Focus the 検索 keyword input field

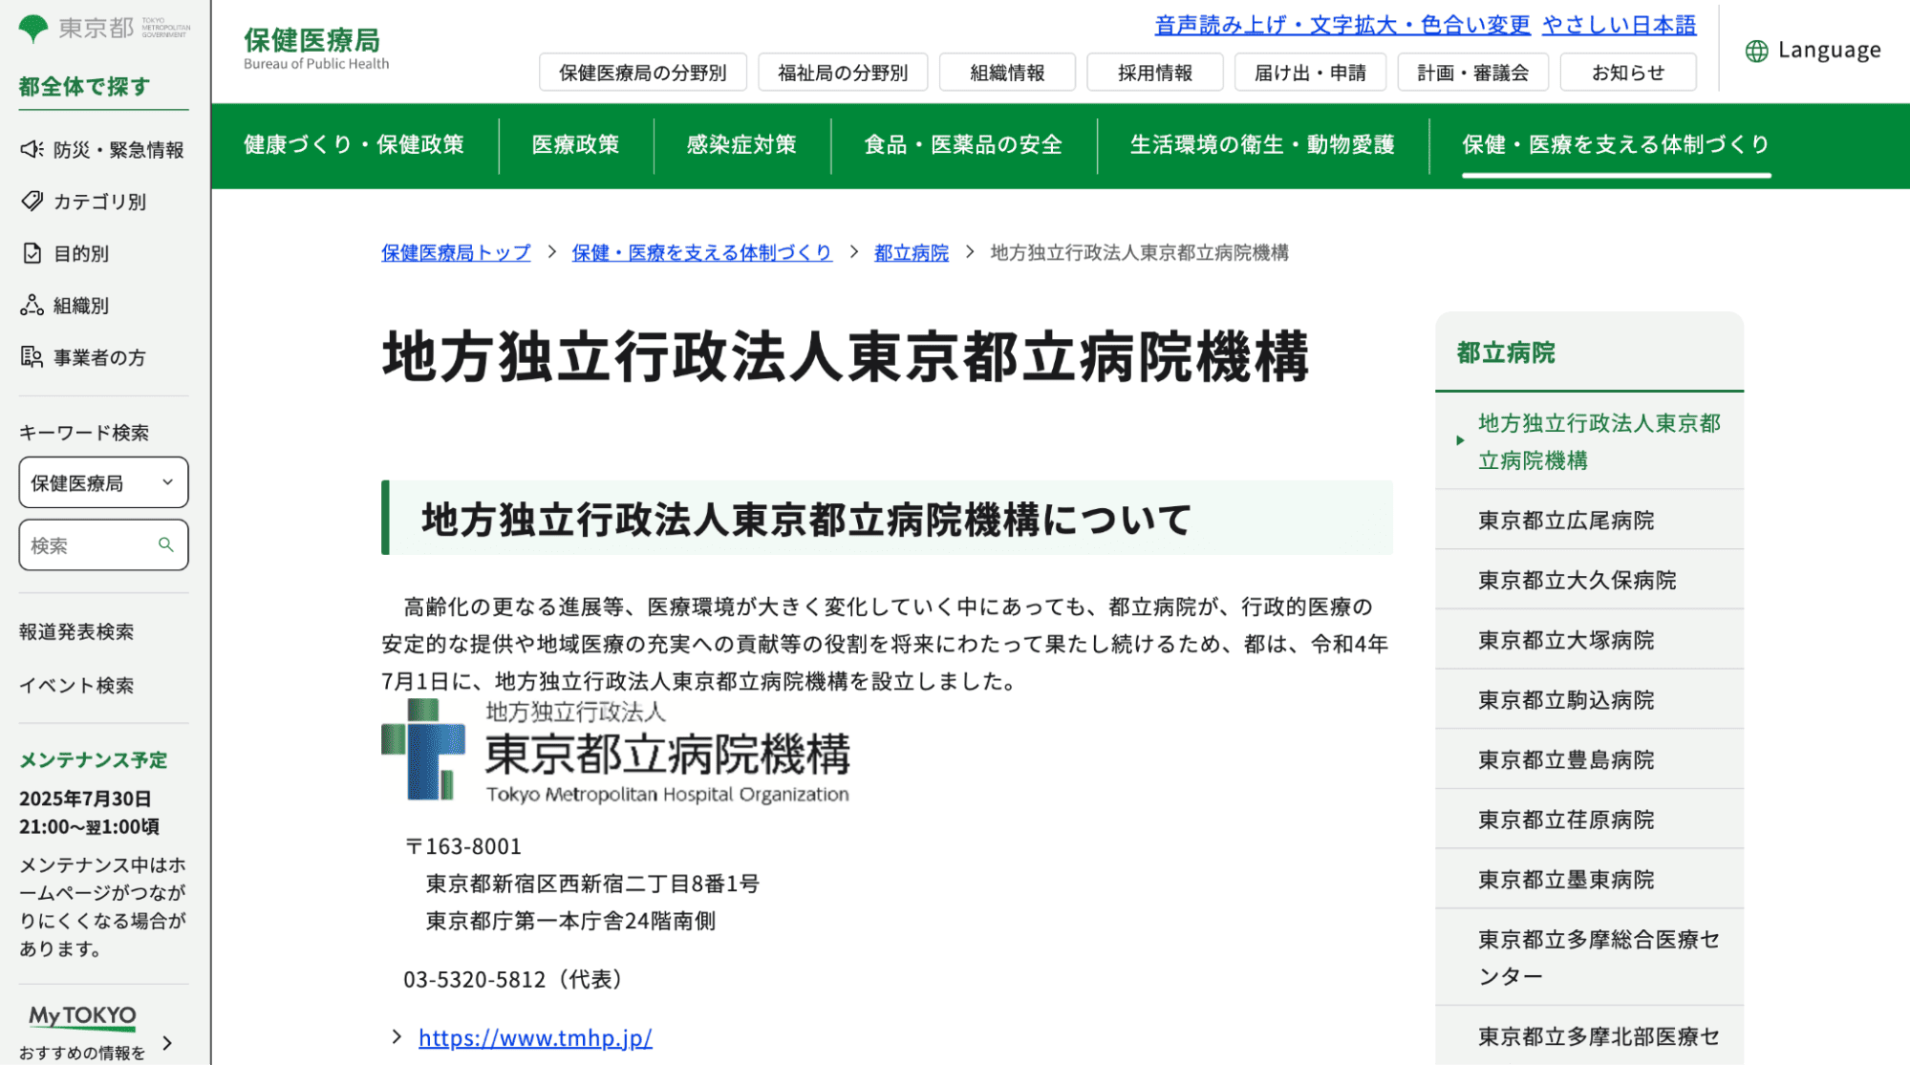point(103,544)
